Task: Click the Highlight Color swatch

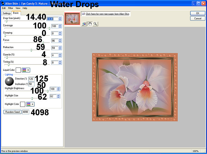Action: (x=22, y=104)
